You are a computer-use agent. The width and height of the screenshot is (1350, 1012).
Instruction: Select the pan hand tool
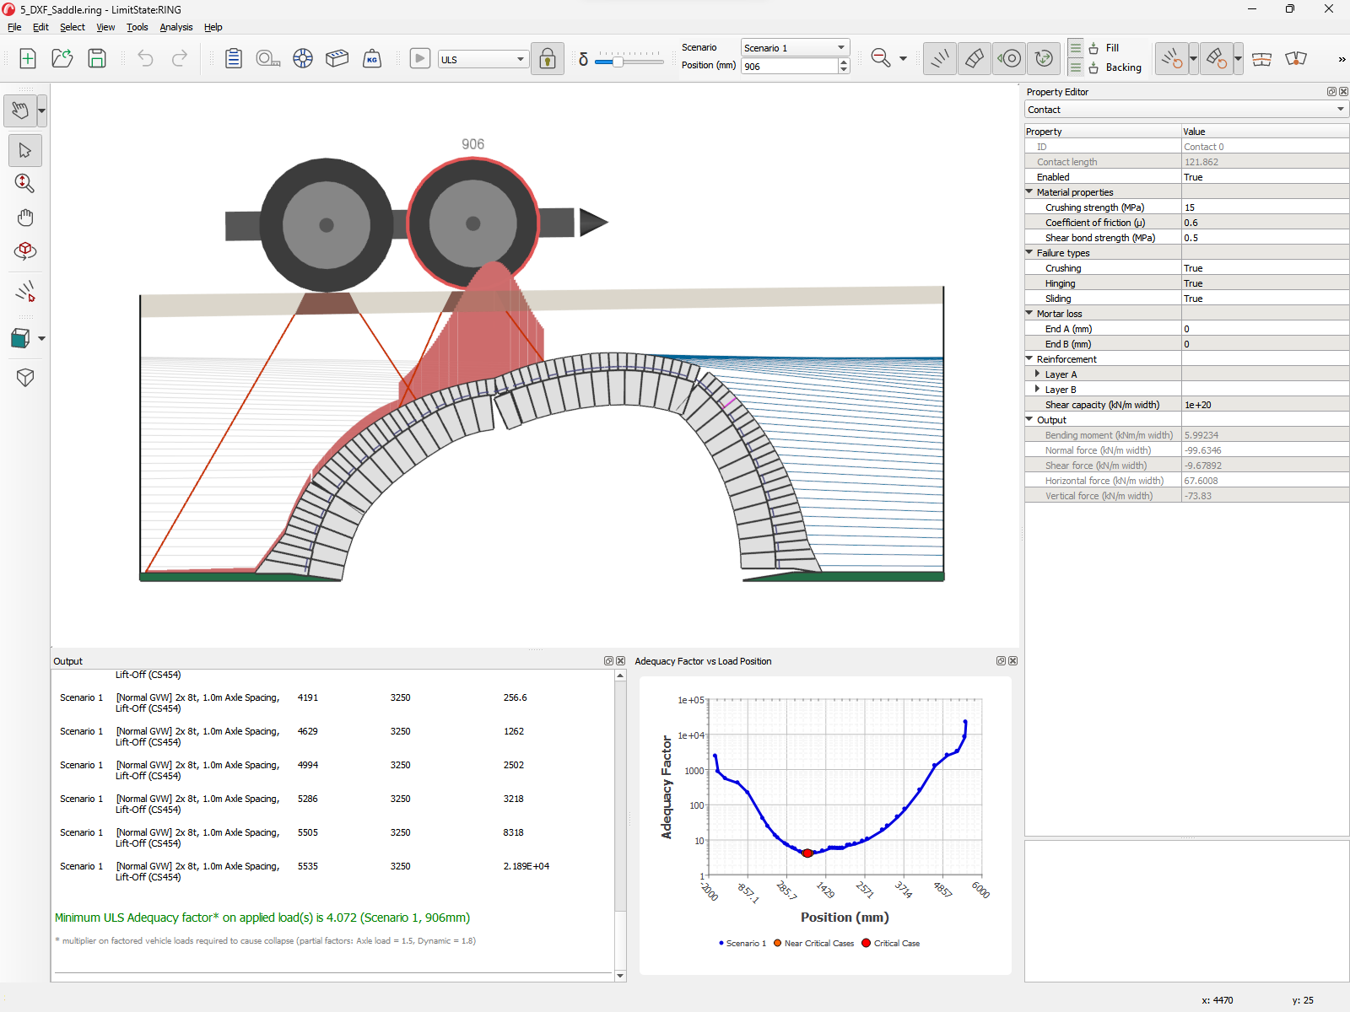pyautogui.click(x=25, y=218)
